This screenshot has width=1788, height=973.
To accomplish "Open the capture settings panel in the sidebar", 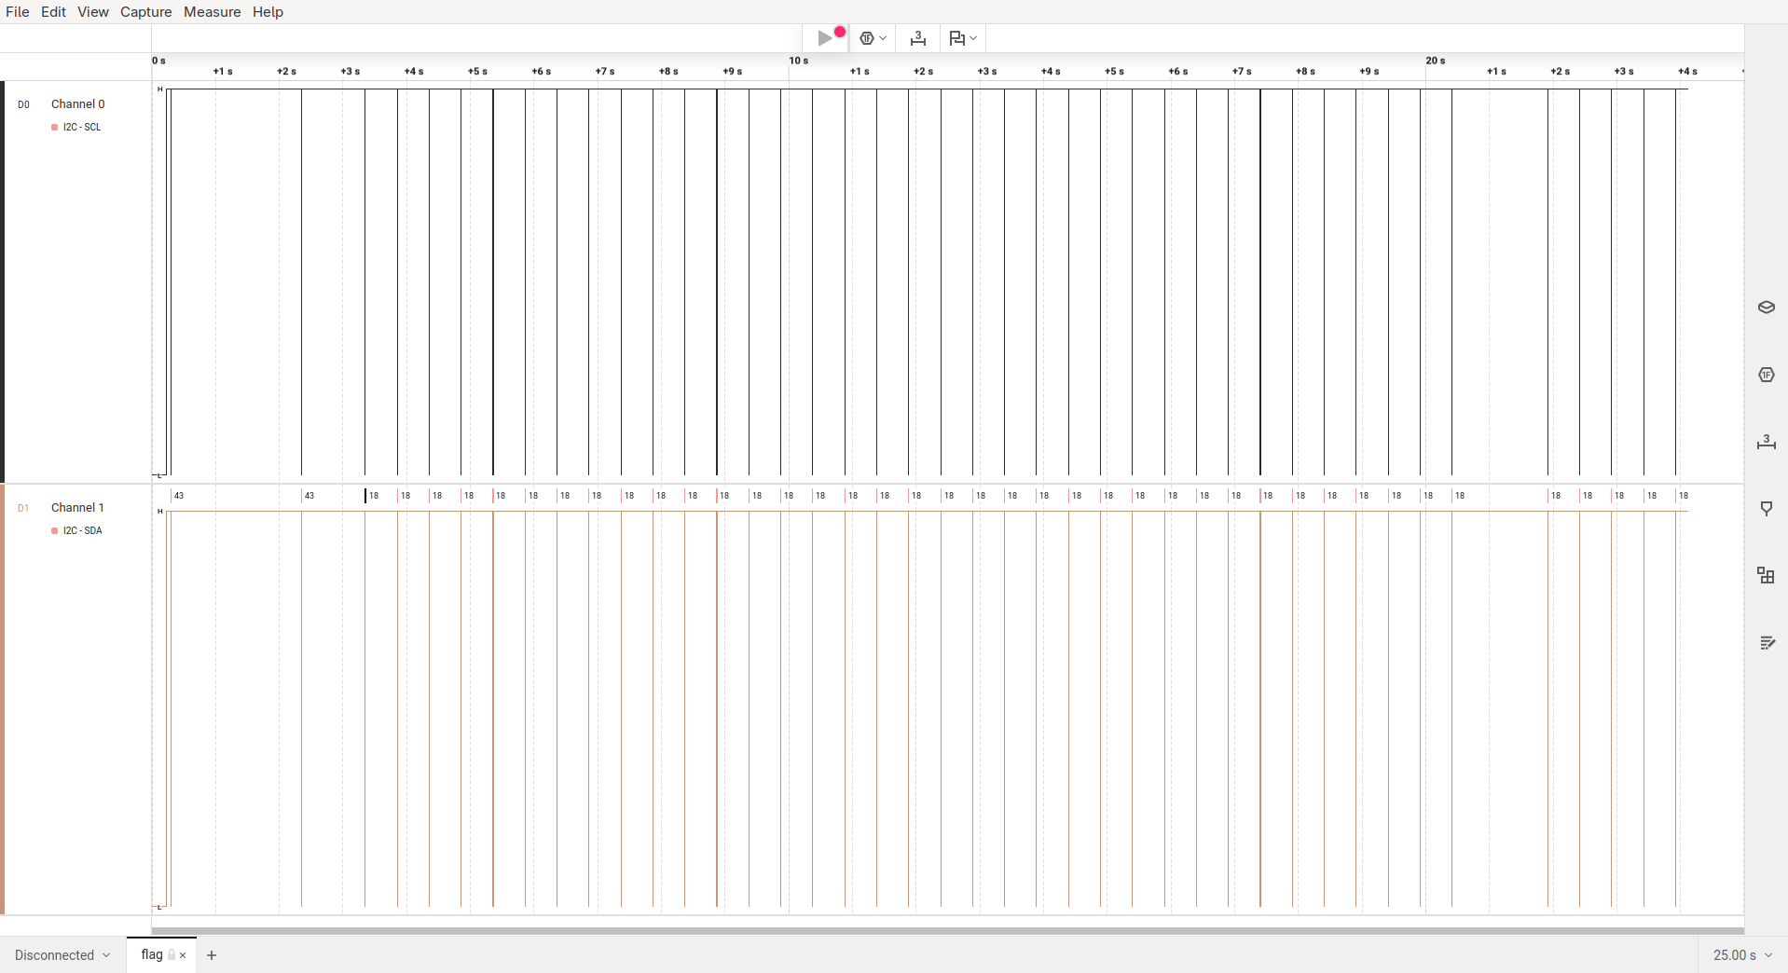I will 1766,307.
